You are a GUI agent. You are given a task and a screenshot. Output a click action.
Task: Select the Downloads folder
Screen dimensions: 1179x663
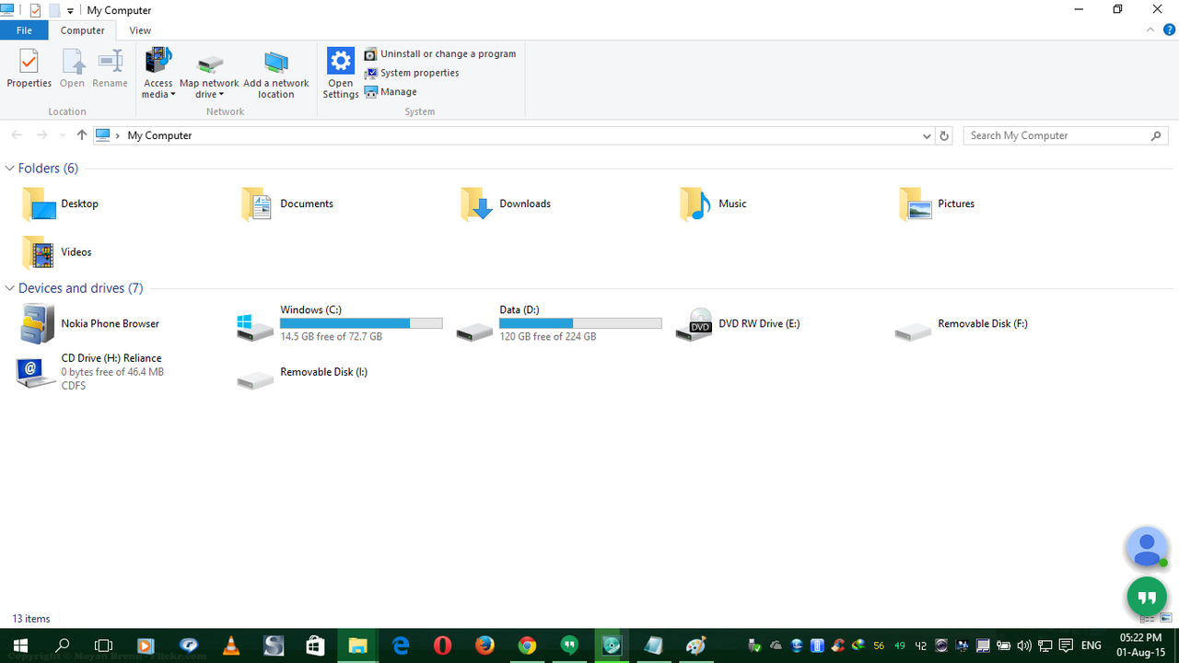506,204
